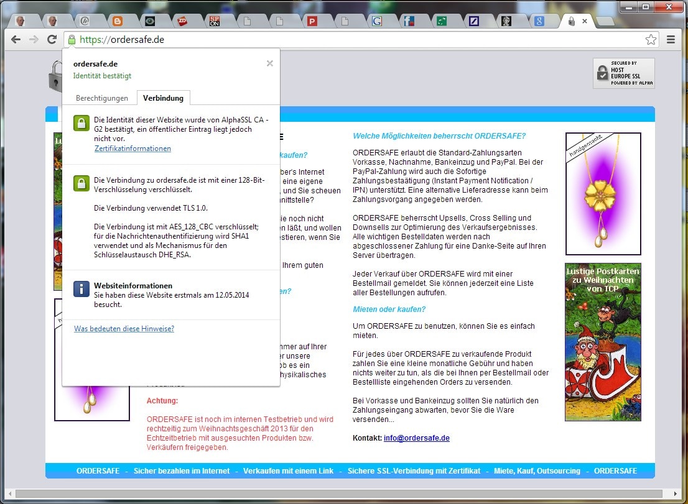The height and width of the screenshot is (504, 688).
Task: Click the 'Sicher bezahlen im Internet' footer text
Action: pos(182,470)
